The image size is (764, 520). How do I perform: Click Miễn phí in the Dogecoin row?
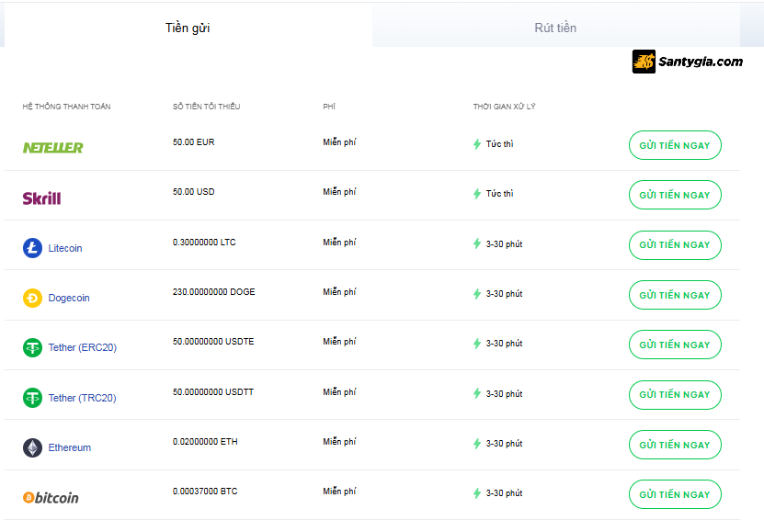[x=339, y=292]
